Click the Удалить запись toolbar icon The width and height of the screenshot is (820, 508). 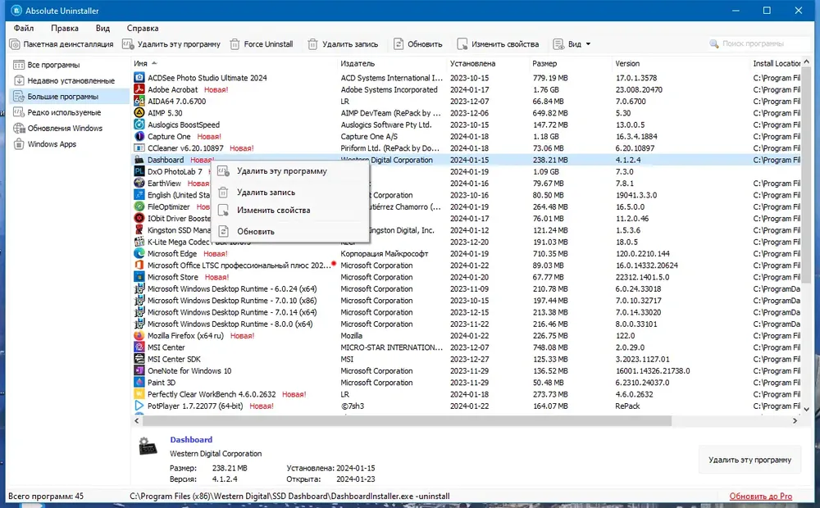click(x=312, y=44)
